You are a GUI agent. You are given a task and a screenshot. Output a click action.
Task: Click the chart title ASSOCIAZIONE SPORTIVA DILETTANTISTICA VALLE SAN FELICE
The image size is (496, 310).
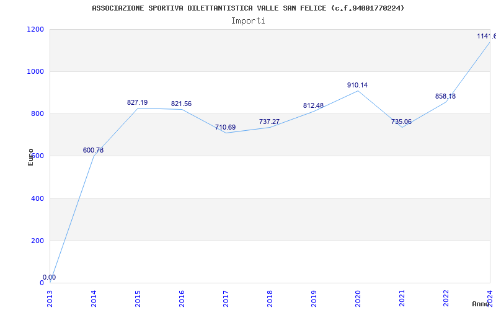[x=248, y=8]
